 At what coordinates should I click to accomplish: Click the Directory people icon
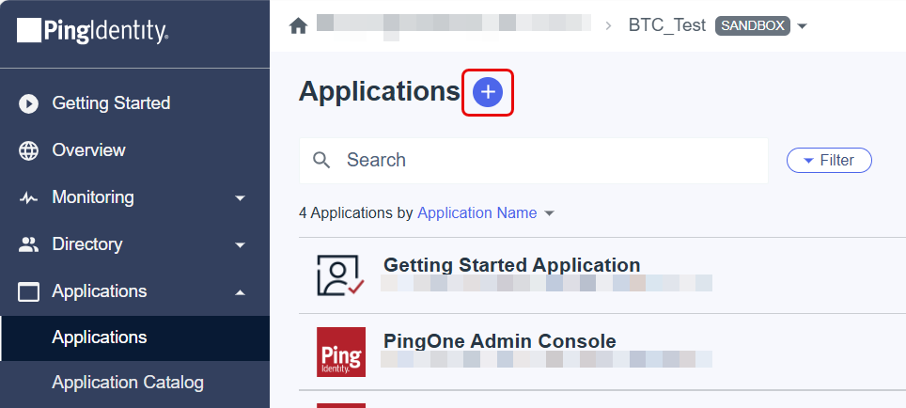(28, 245)
